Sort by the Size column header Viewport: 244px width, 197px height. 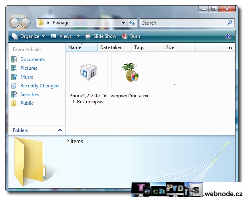(180, 47)
